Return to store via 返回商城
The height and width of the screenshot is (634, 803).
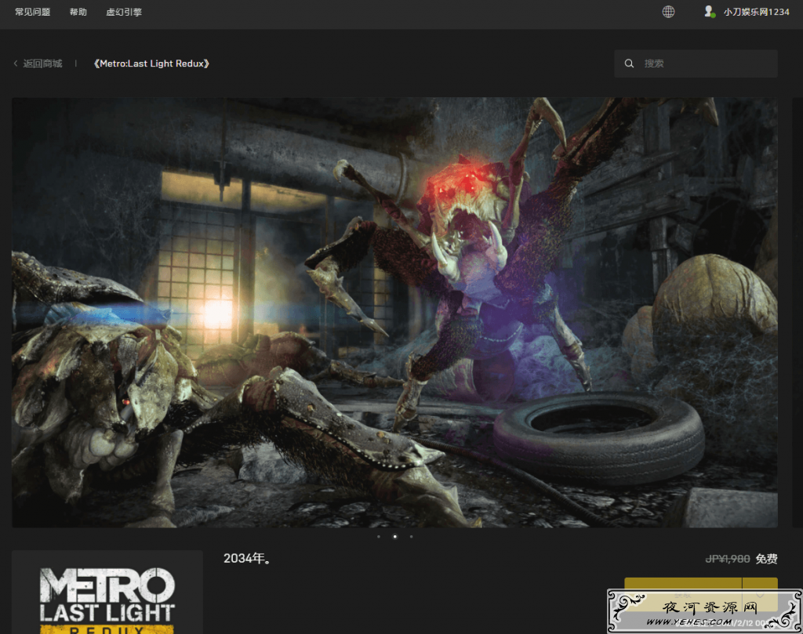point(42,63)
